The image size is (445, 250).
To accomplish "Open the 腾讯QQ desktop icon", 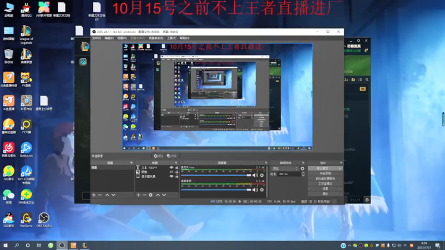I will [26, 9].
